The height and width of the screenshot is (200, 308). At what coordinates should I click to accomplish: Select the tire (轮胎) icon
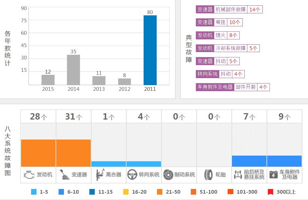point(208,175)
